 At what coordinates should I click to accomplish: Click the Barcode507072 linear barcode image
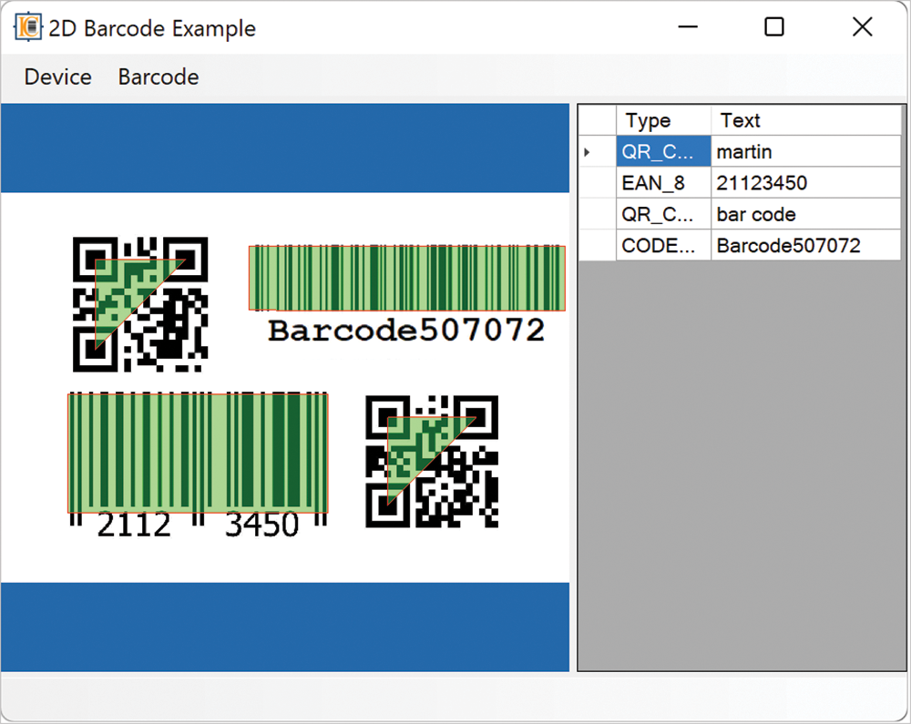405,278
